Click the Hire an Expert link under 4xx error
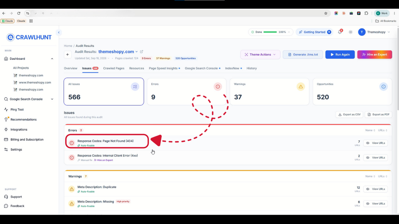The width and height of the screenshot is (399, 224). click(103, 160)
